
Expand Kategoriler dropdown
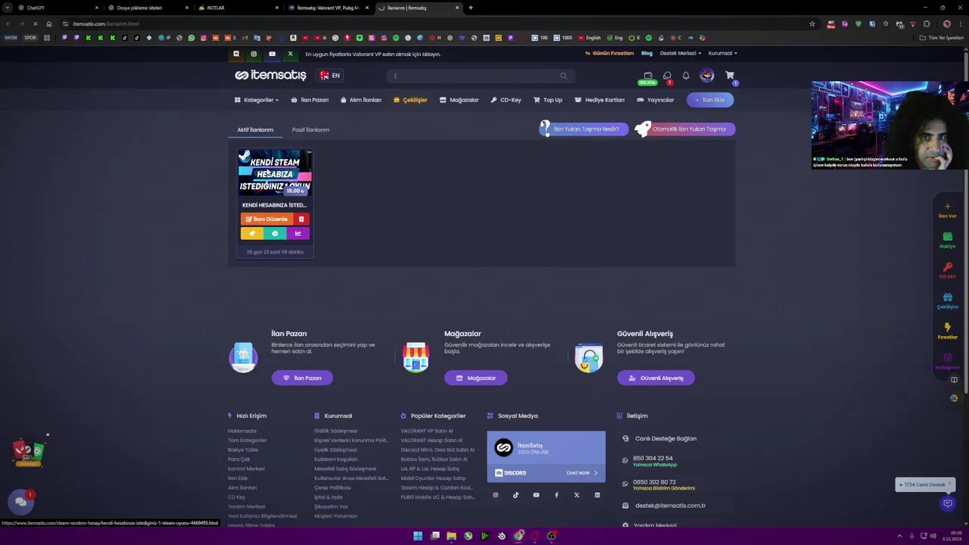tap(257, 100)
